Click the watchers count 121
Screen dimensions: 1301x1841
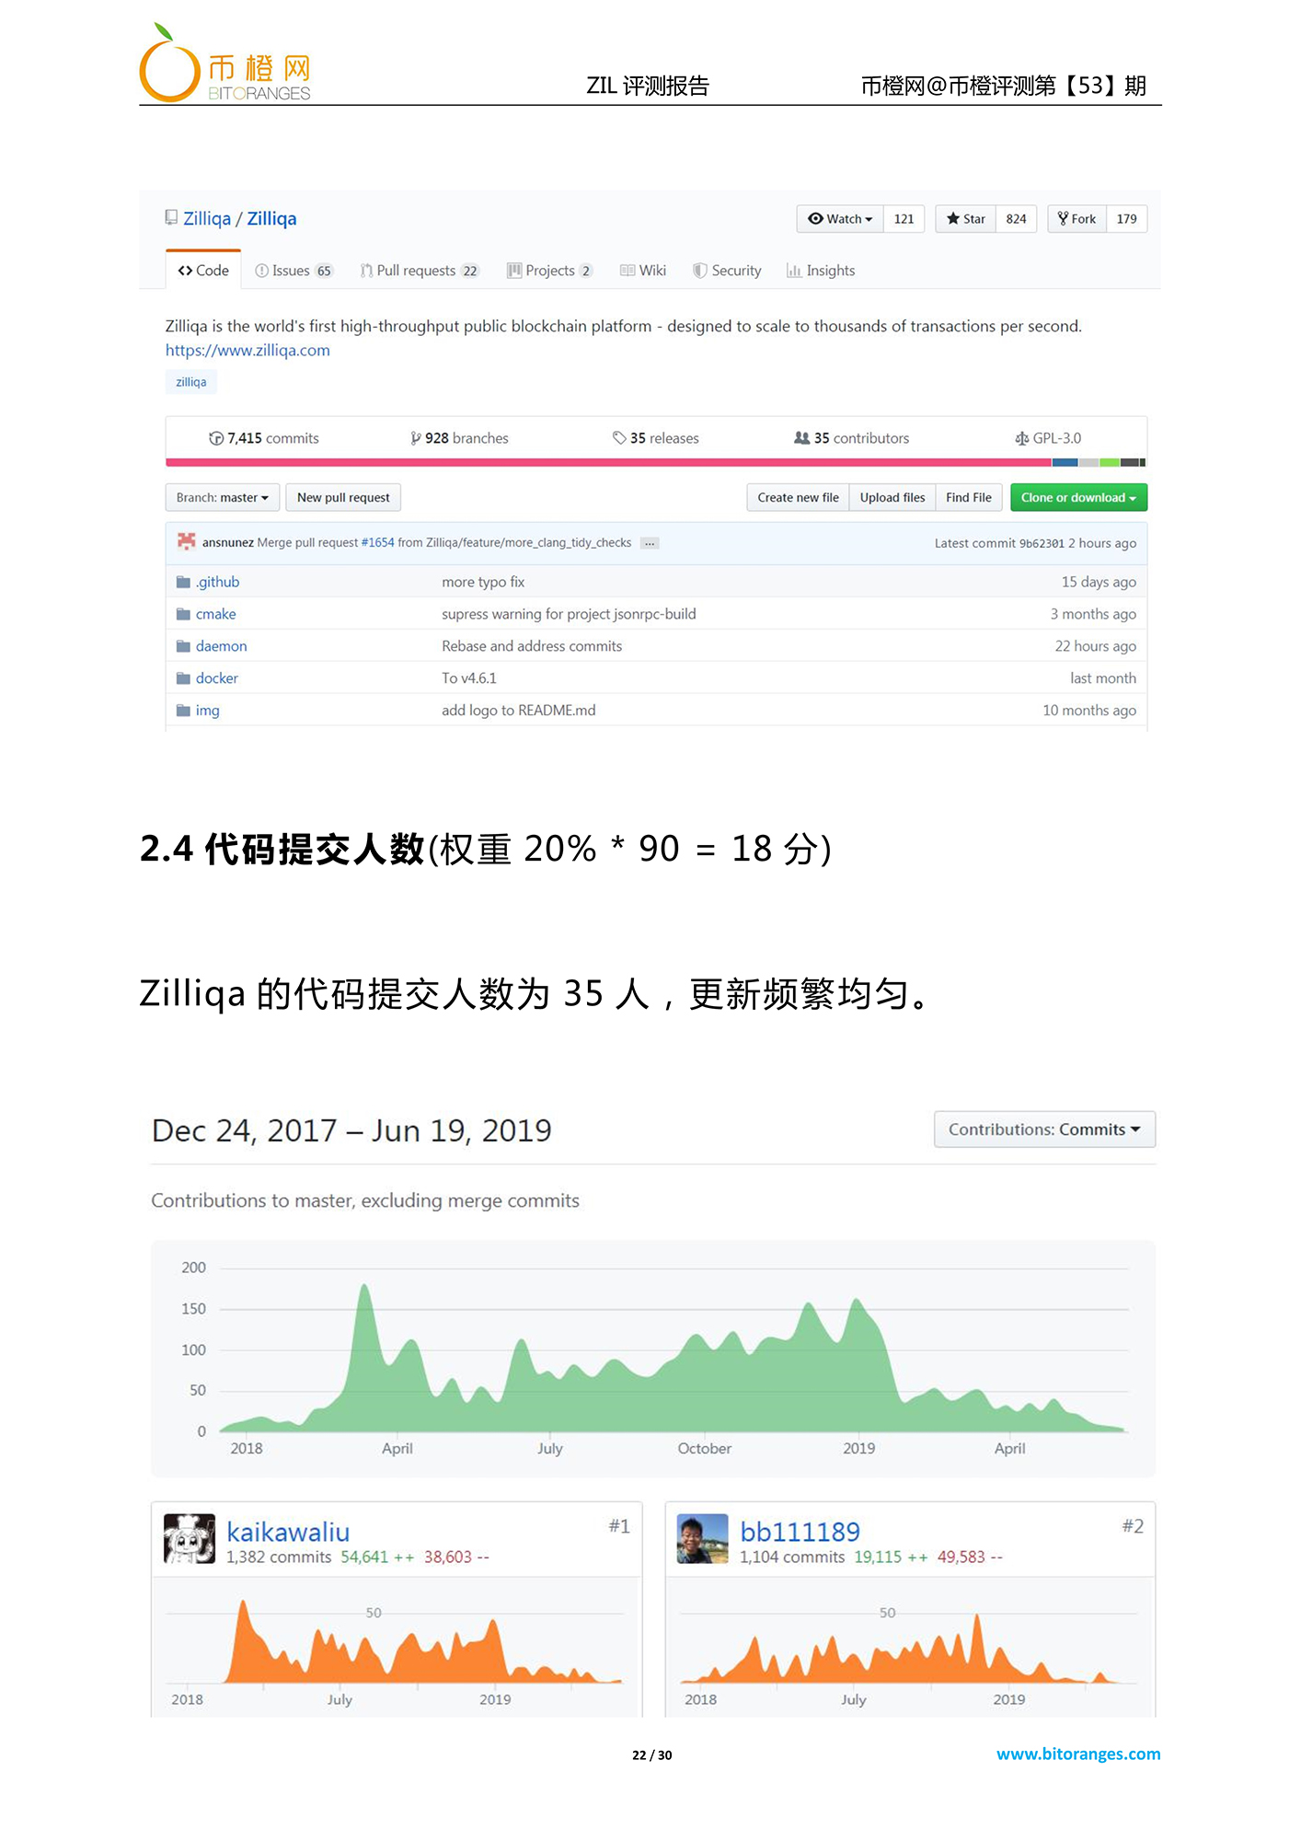904,219
